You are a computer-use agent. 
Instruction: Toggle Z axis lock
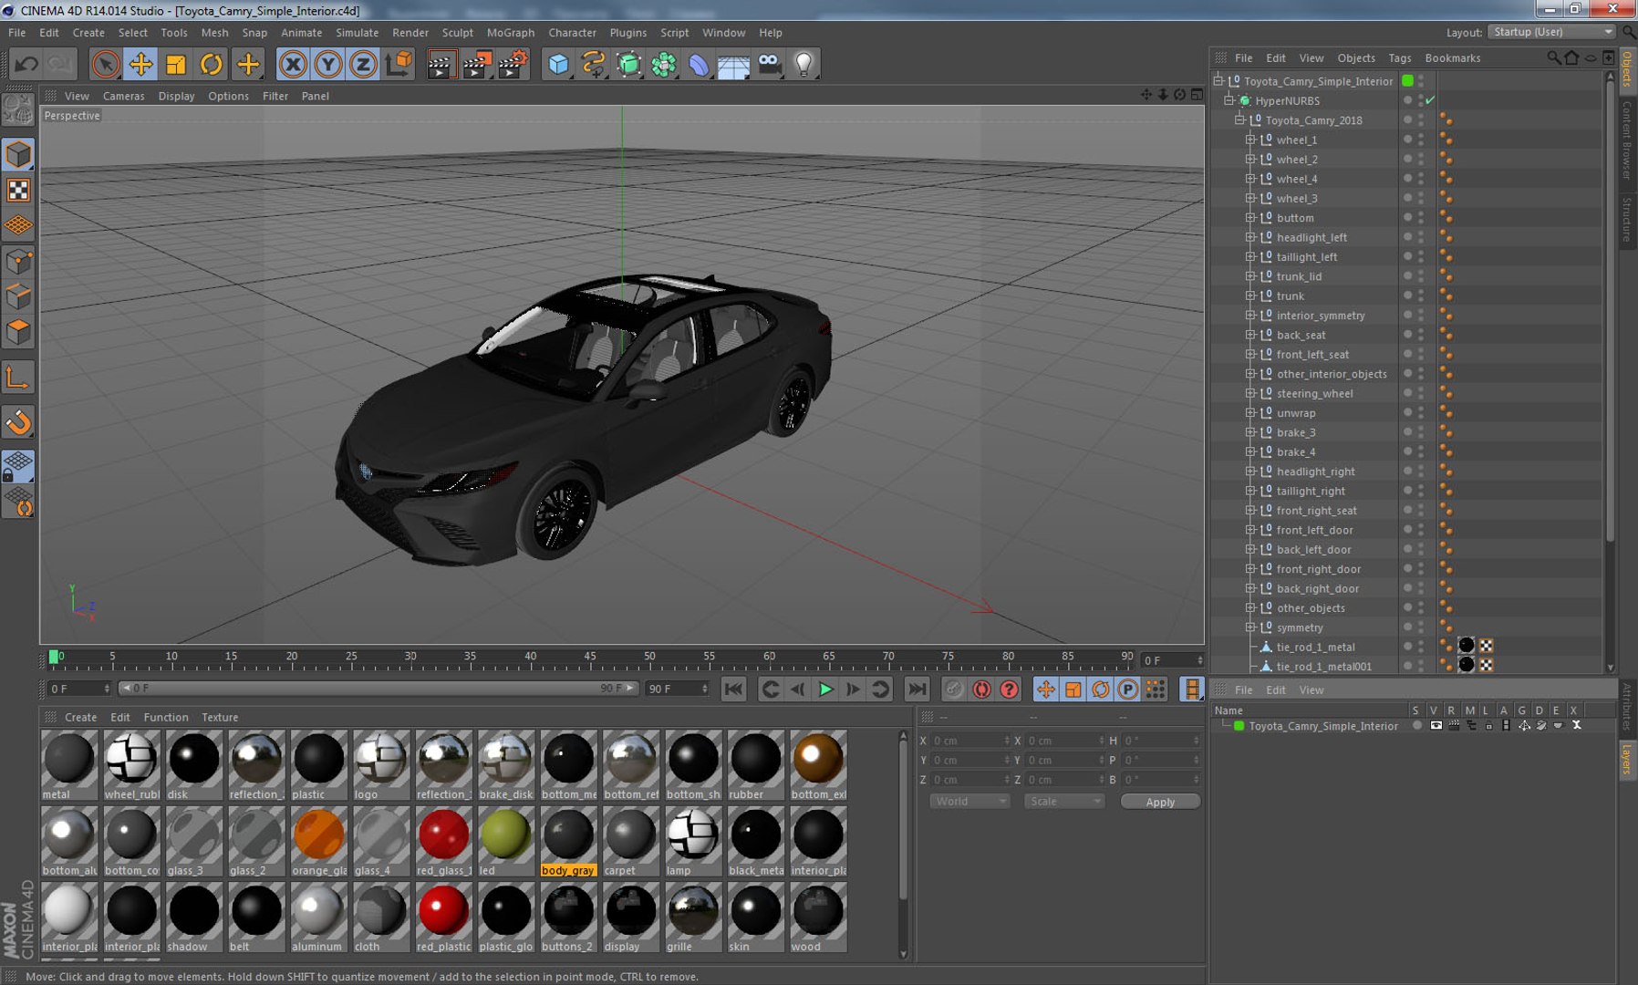point(363,64)
